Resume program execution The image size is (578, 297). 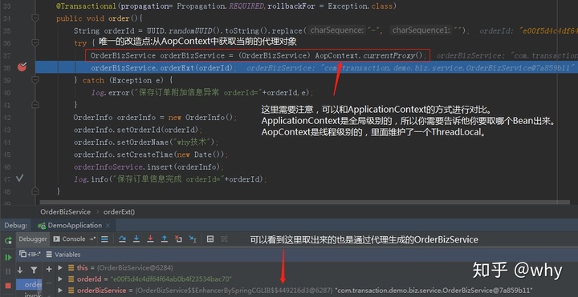(x=8, y=257)
